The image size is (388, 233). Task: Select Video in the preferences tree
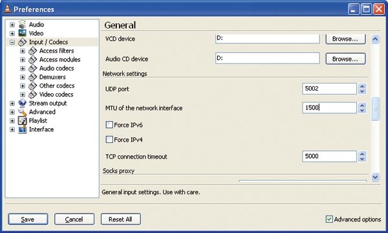(x=36, y=33)
